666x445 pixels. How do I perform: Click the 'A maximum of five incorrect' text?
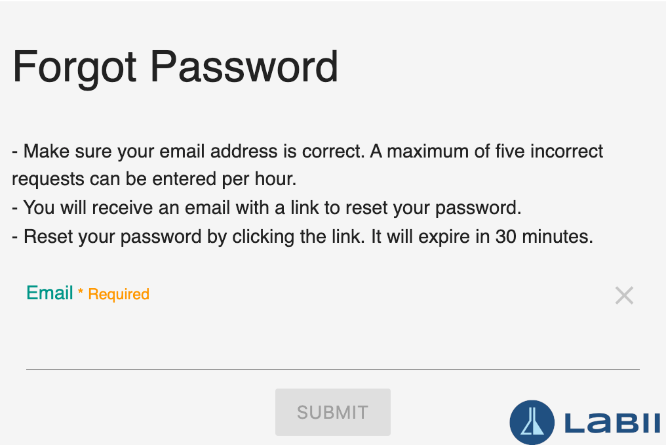click(486, 152)
